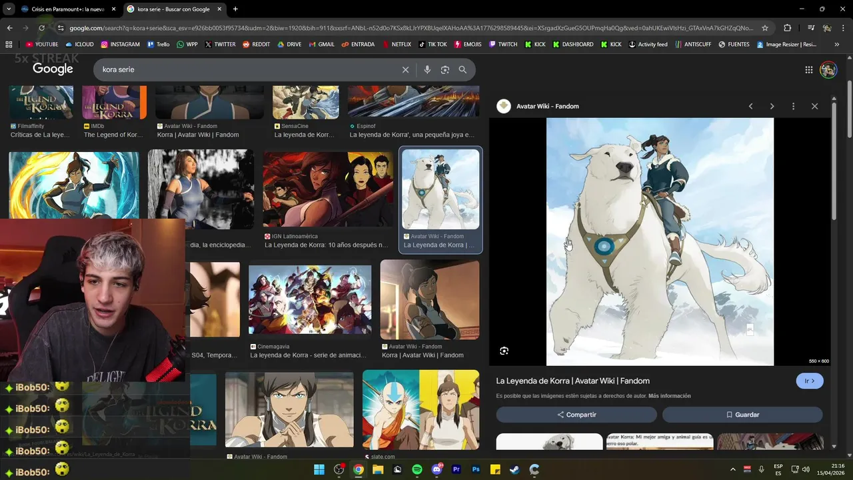The height and width of the screenshot is (480, 853).
Task: Open Steam from the taskbar
Action: click(x=514, y=469)
